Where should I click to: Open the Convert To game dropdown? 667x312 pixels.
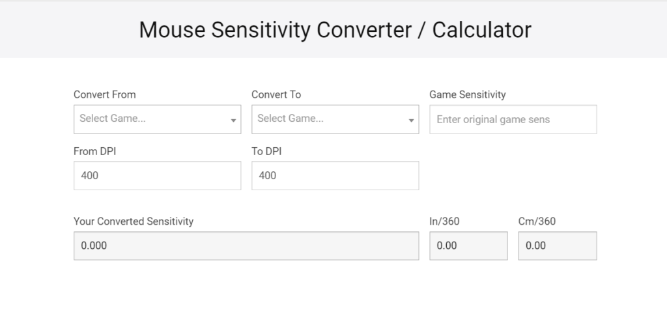tap(329, 119)
